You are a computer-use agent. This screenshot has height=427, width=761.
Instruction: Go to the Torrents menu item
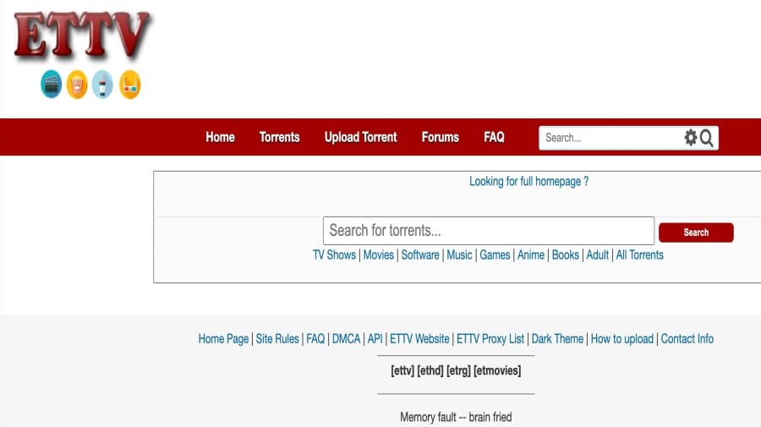pyautogui.click(x=279, y=137)
